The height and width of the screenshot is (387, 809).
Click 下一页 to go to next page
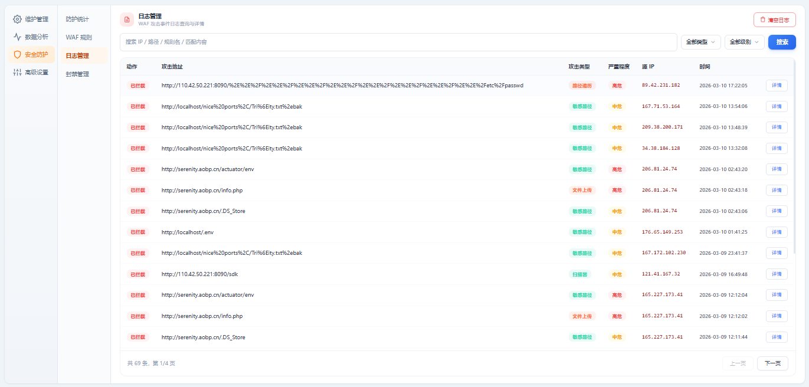point(772,363)
